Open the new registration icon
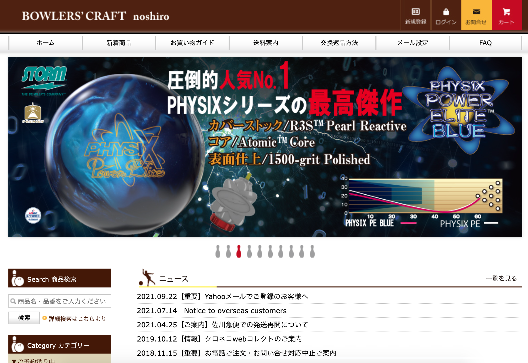This screenshot has height=363, width=528. pos(416,12)
